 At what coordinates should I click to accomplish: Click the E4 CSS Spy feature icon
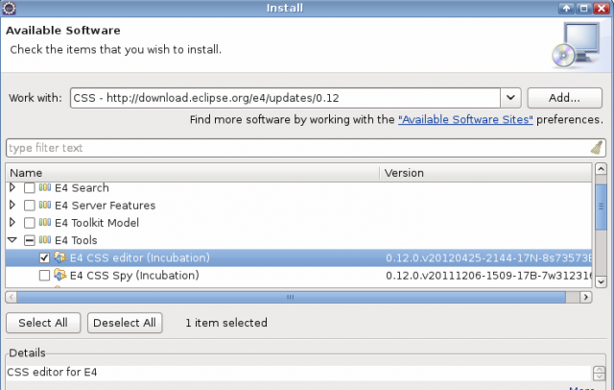click(x=60, y=276)
